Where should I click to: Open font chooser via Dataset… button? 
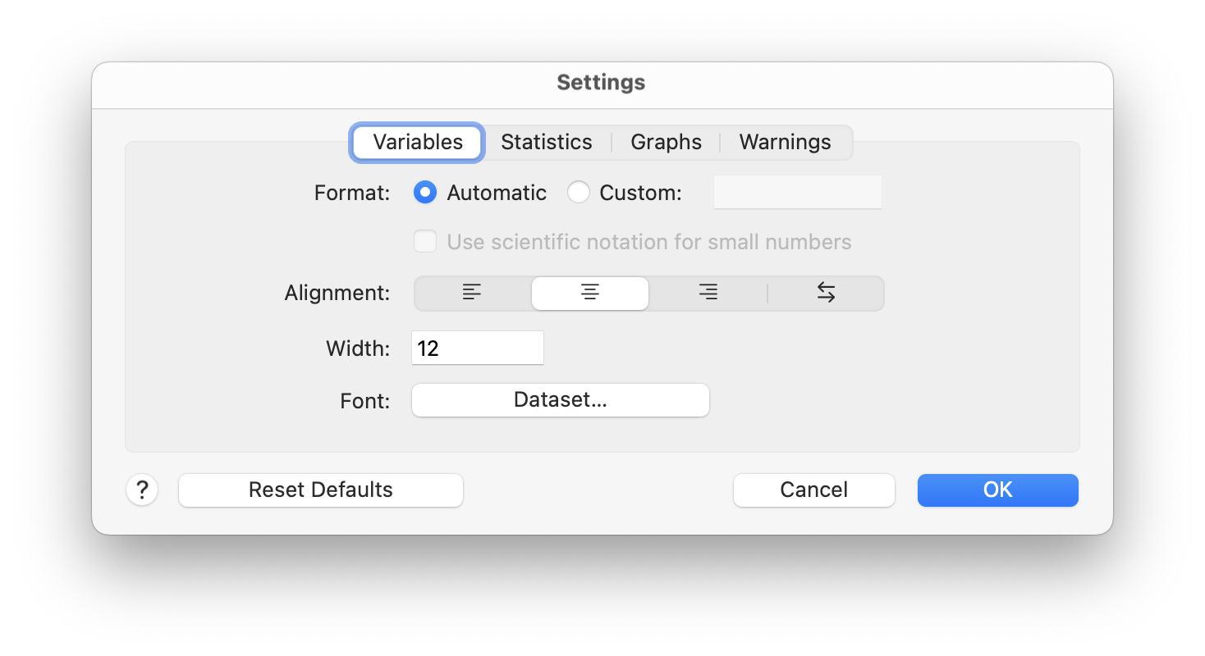[560, 400]
